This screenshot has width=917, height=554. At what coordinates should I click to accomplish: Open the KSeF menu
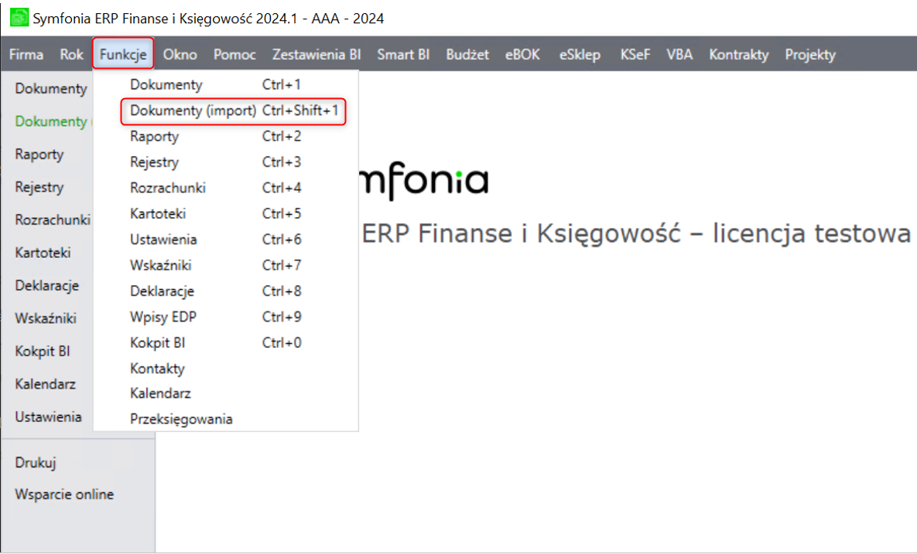635,54
